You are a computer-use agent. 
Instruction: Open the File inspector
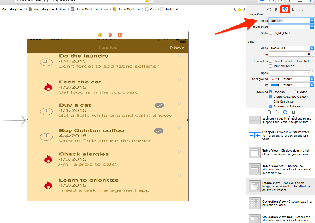[x=261, y=9]
